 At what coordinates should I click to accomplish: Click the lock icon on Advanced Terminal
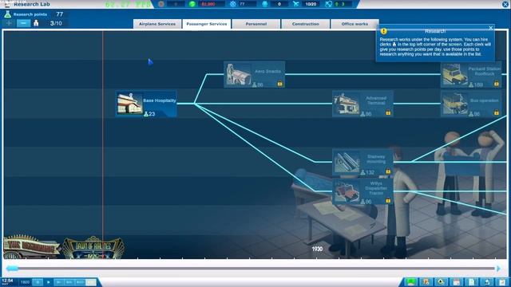[388, 113]
